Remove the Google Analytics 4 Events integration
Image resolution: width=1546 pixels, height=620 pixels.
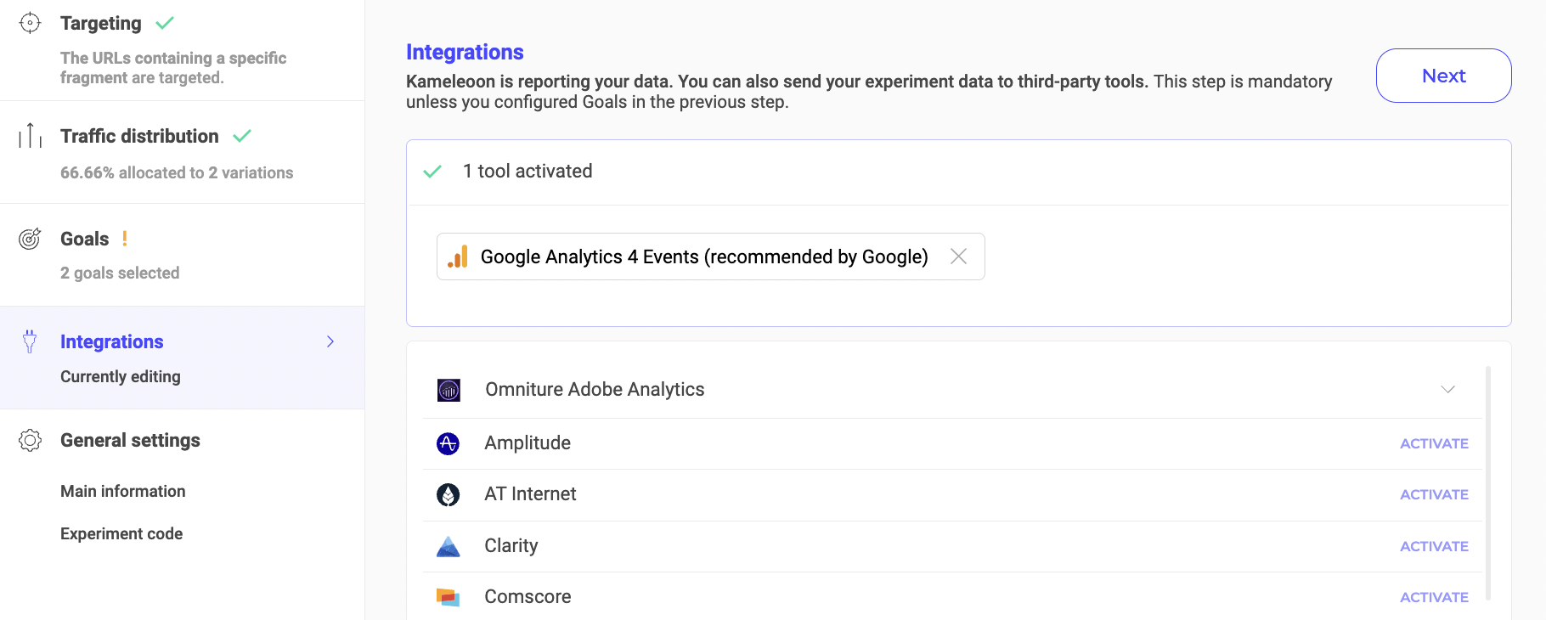[x=958, y=256]
